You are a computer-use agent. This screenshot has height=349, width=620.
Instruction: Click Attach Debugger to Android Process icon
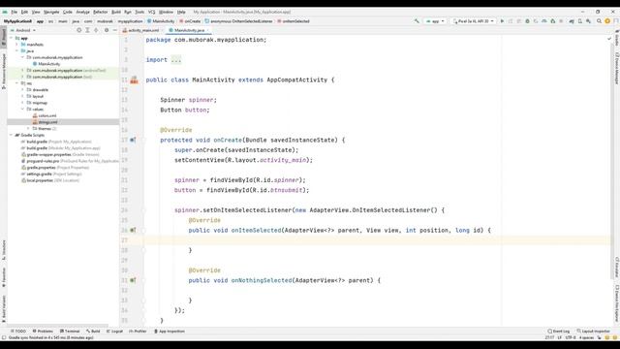pos(553,21)
